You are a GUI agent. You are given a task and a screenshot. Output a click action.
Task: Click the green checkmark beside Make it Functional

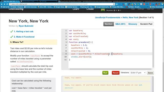click(12, 37)
